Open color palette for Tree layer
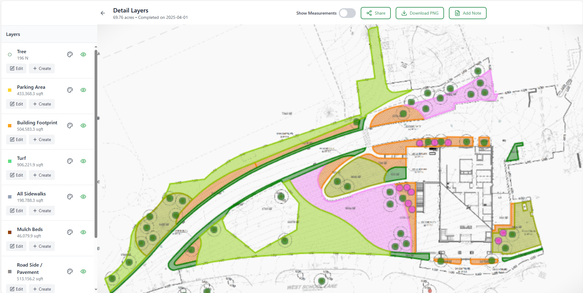This screenshot has width=583, height=293. click(70, 54)
